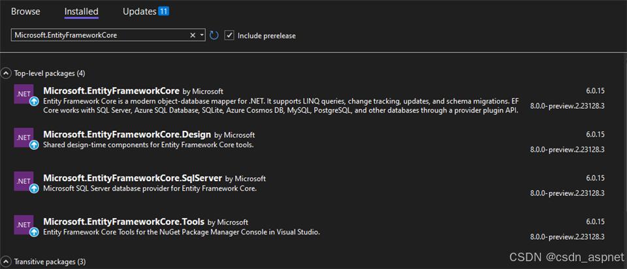Click 'by Microsoft' beside EntityFrameworkCore.SqlServer

[246, 178]
